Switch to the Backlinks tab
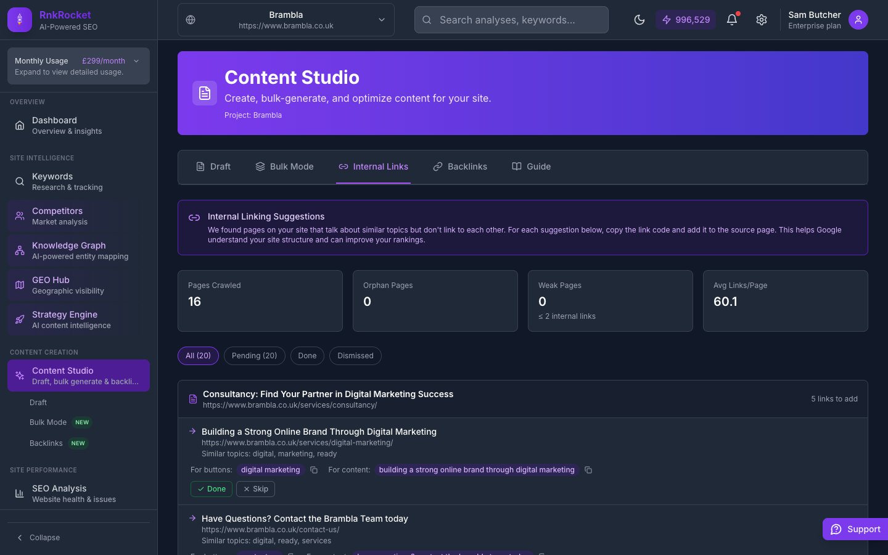Image resolution: width=888 pixels, height=555 pixels. pos(459,166)
